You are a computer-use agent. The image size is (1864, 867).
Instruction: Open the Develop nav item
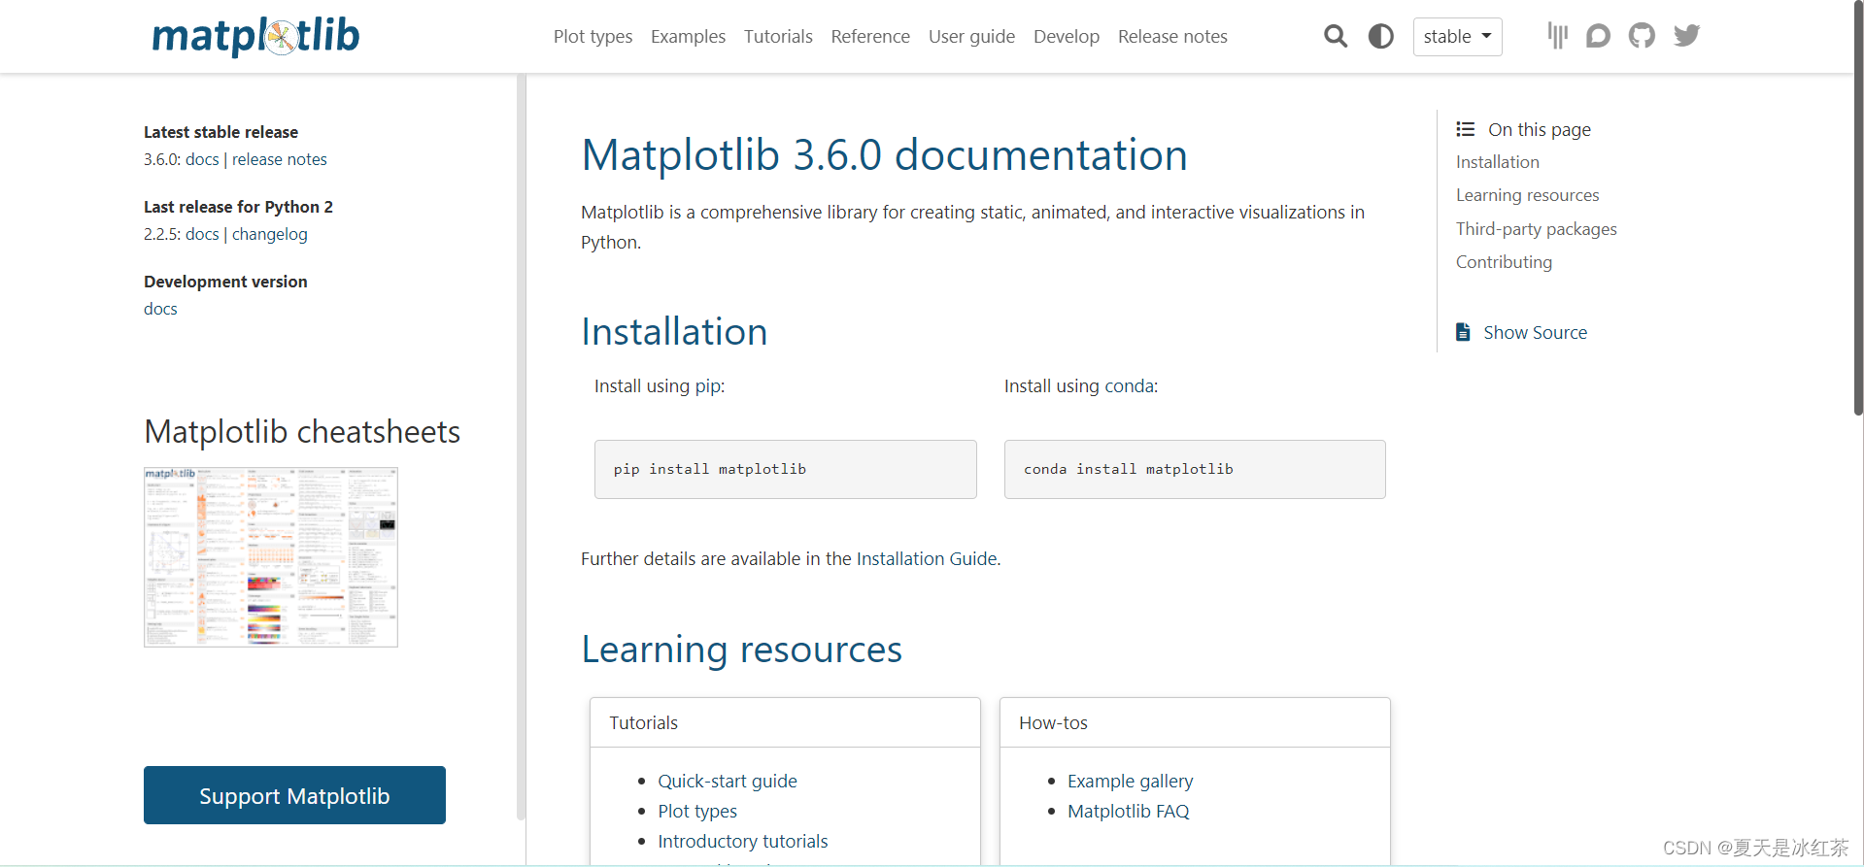[1067, 37]
